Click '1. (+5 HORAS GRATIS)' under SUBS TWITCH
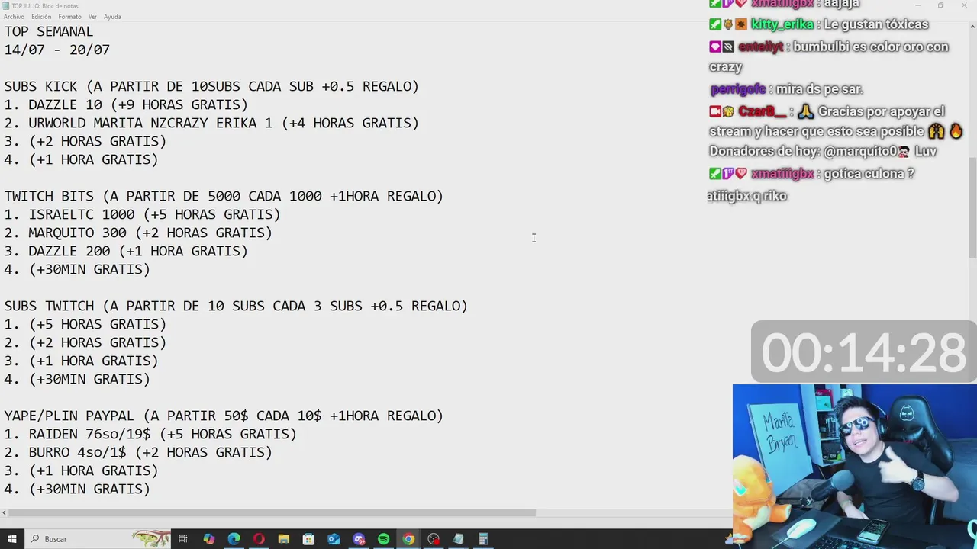The image size is (977, 549). click(x=85, y=324)
